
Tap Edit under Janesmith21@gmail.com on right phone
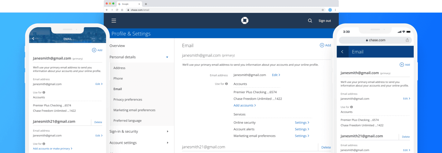click(x=407, y=150)
